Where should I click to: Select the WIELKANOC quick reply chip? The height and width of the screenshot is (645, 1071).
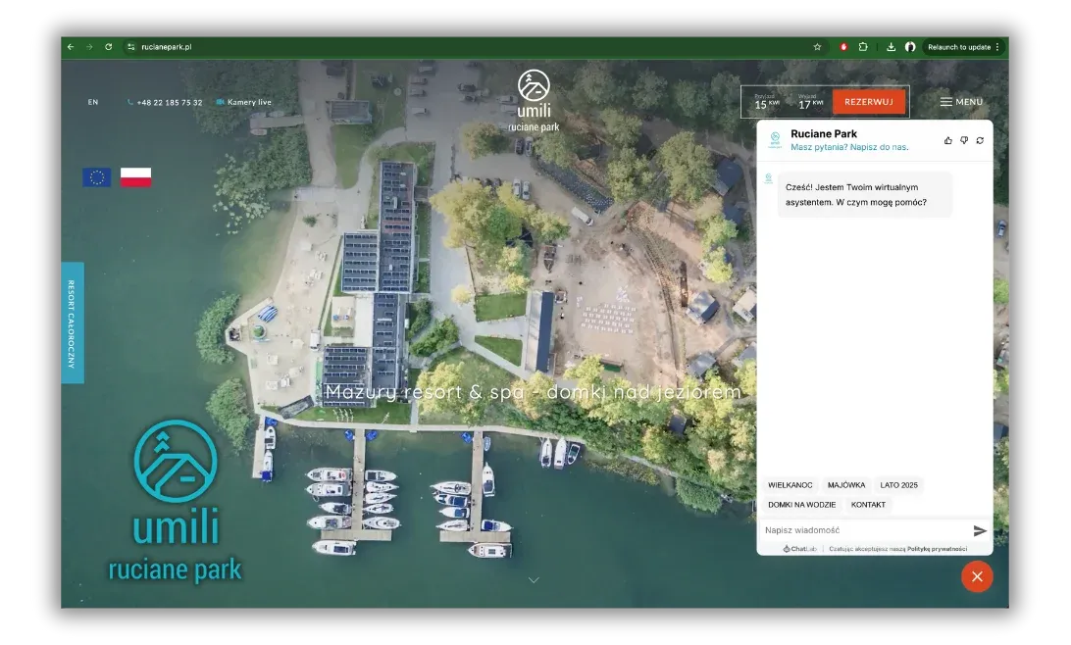click(790, 485)
